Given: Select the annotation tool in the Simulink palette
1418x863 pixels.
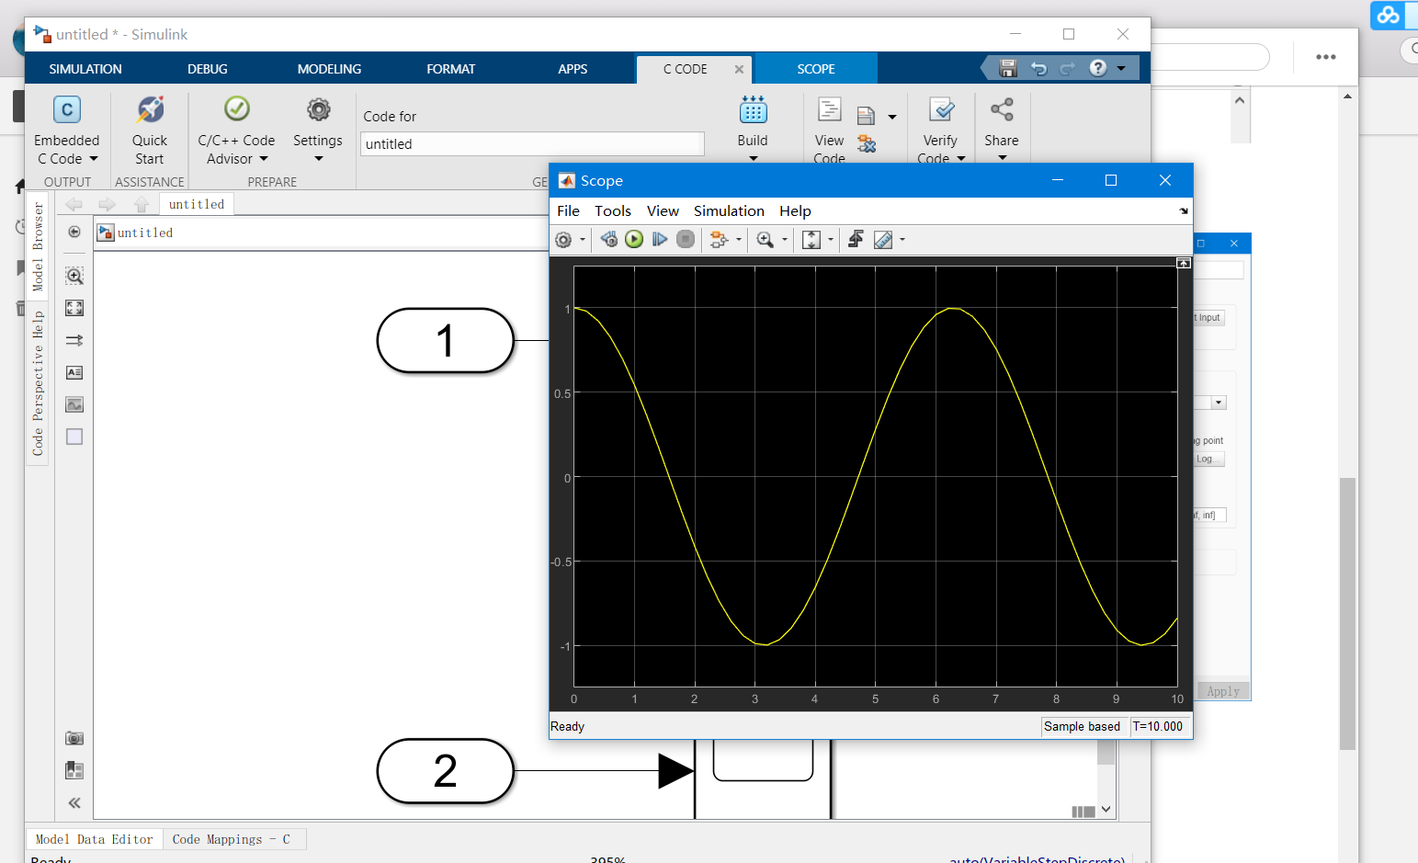Looking at the screenshot, I should pyautogui.click(x=74, y=372).
